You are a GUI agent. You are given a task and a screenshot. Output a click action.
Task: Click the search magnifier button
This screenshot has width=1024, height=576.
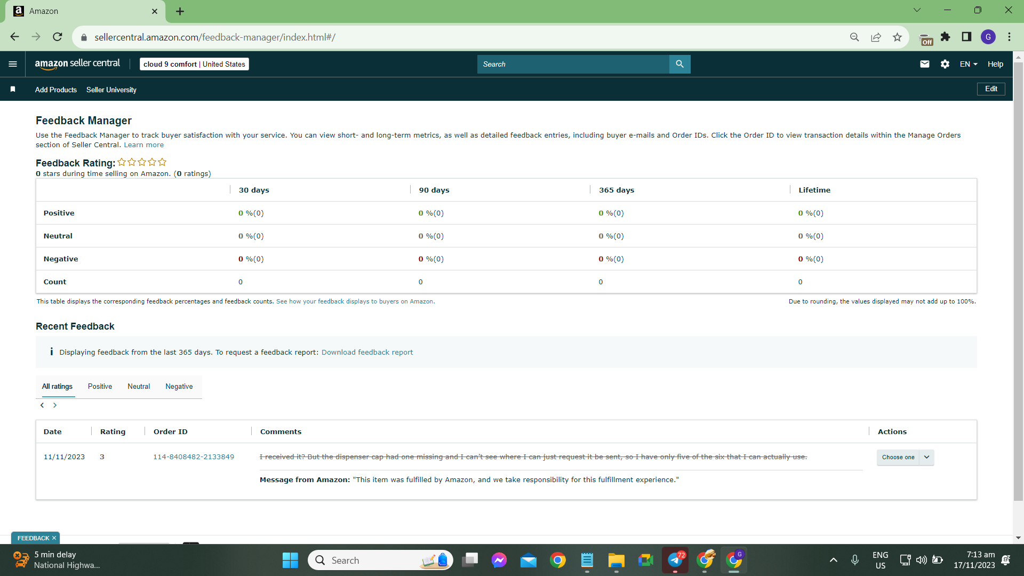point(679,64)
